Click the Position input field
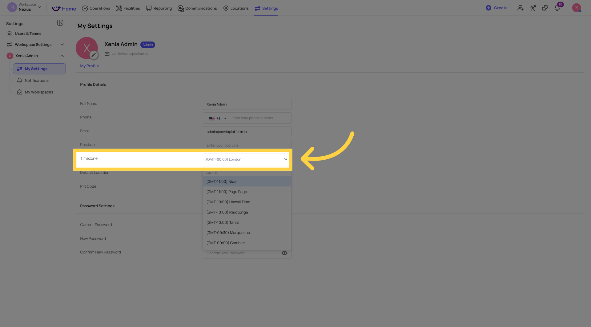 click(x=247, y=145)
